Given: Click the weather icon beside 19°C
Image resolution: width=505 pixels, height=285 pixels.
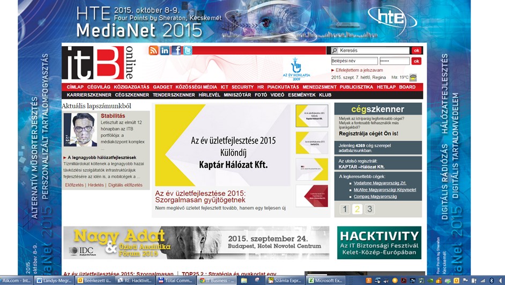Looking at the screenshot, I should [x=413, y=77].
